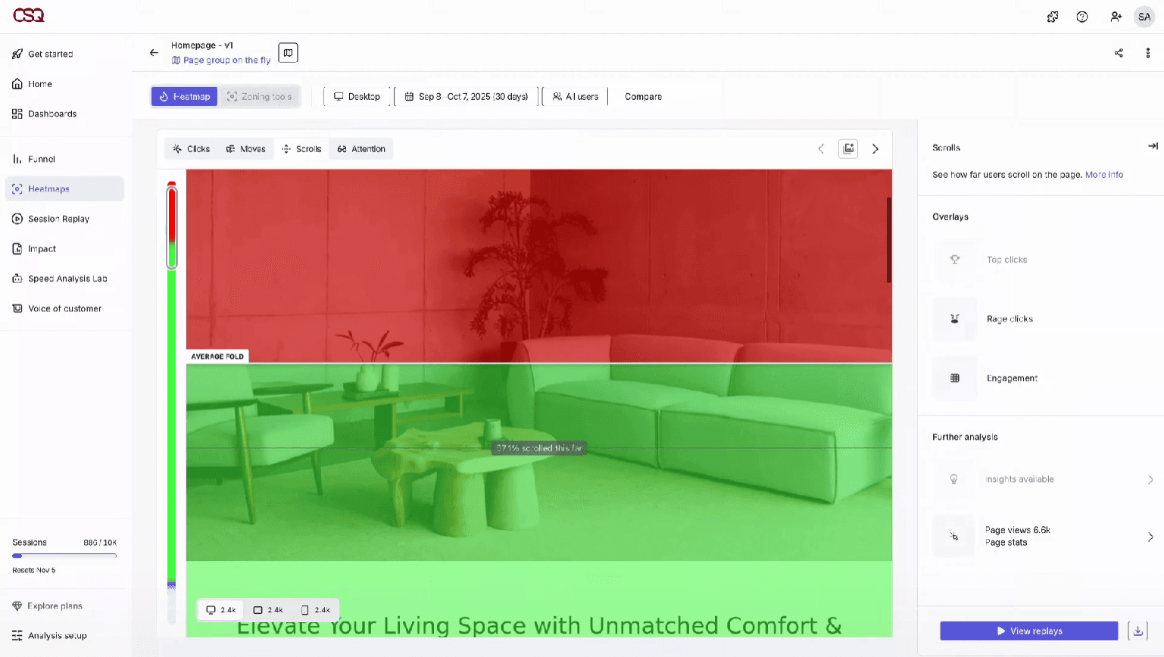The image size is (1164, 657).
Task: Switch to Zoning tools mode
Action: pos(260,97)
